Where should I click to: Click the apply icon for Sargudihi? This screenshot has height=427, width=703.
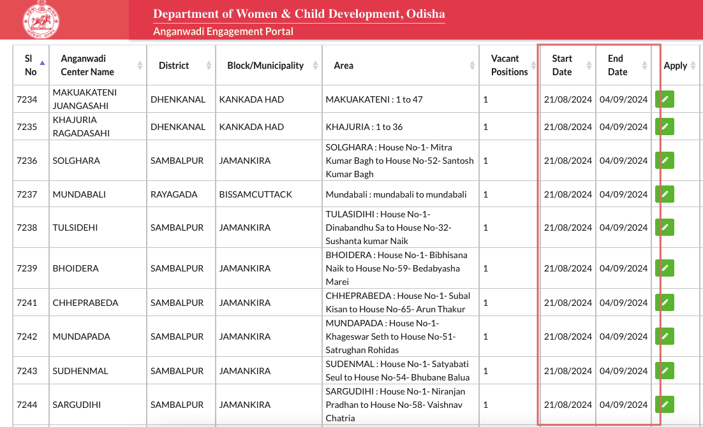click(665, 405)
